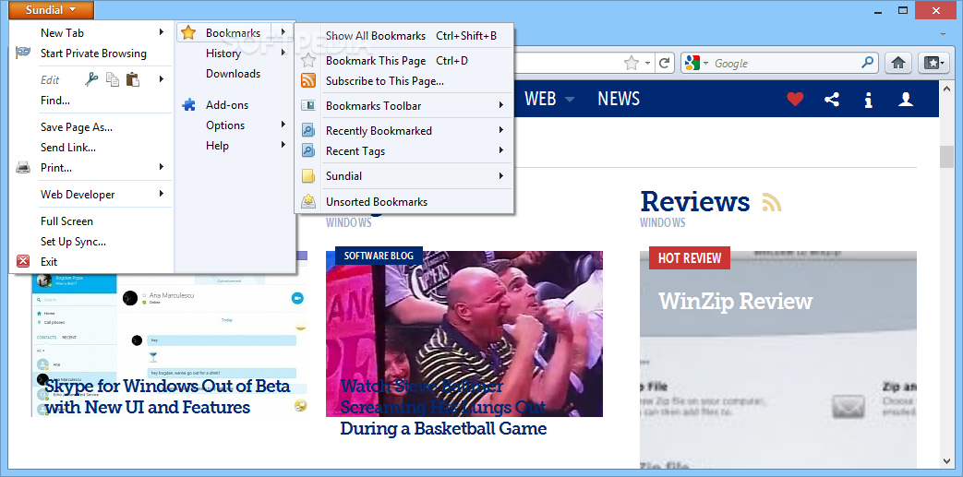Click the Recent Tags search-folder icon
This screenshot has height=477, width=963.
(x=308, y=150)
